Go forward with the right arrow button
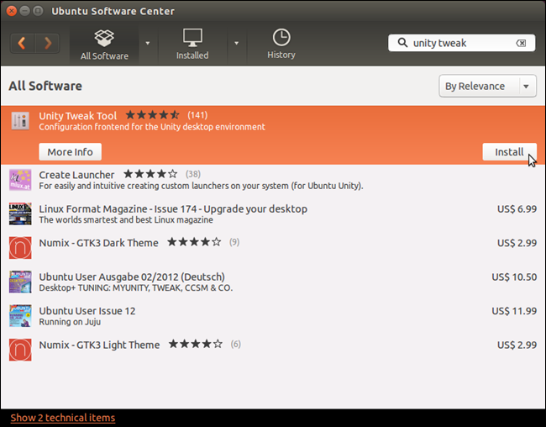The height and width of the screenshot is (427, 546). [x=47, y=43]
